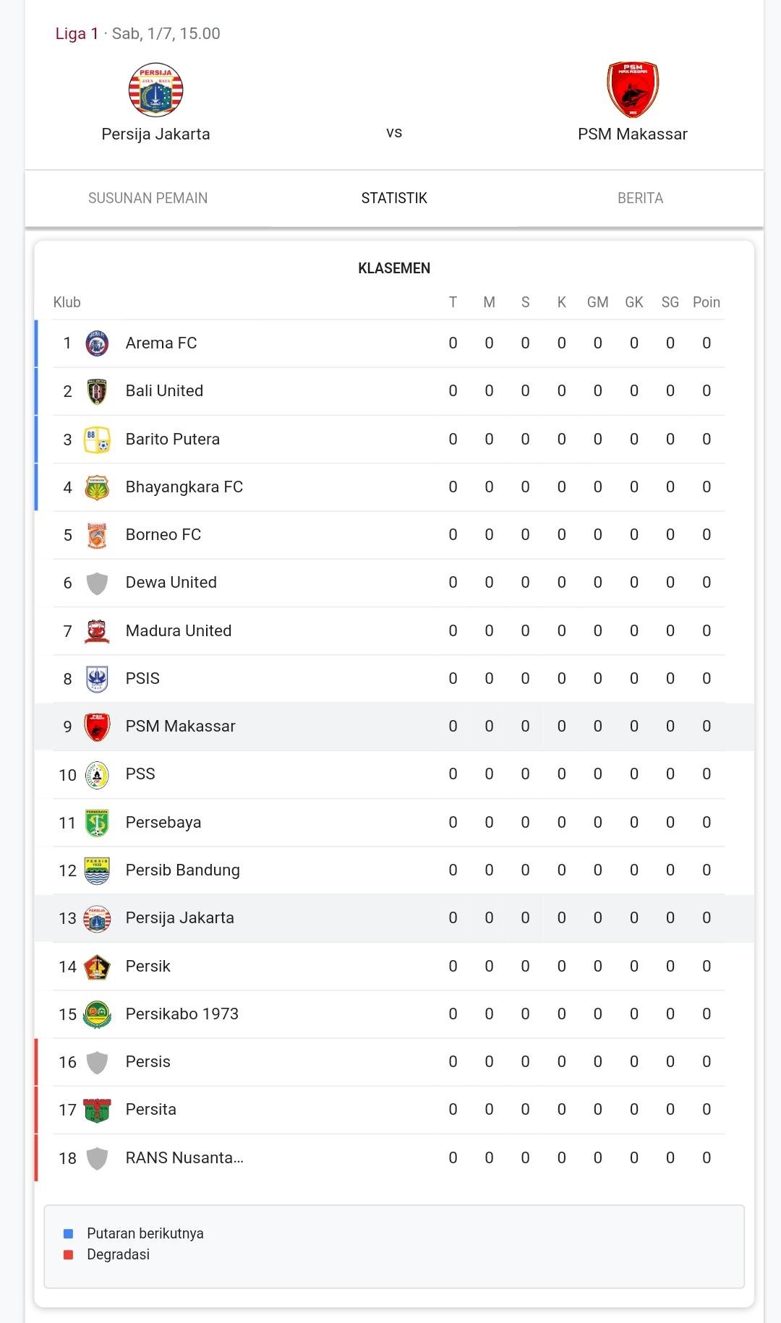The width and height of the screenshot is (781, 1323).
Task: Click the PSM Makassar crest in match header
Action: click(632, 90)
